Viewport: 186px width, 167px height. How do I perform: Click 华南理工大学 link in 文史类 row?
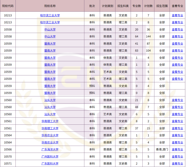tap(50, 121)
